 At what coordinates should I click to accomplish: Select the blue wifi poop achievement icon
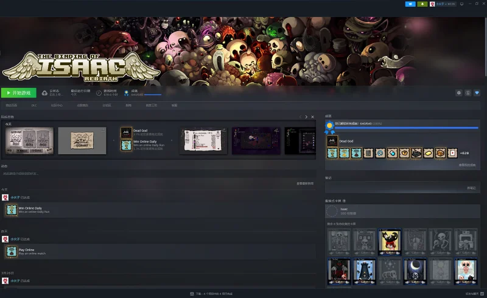click(x=356, y=153)
